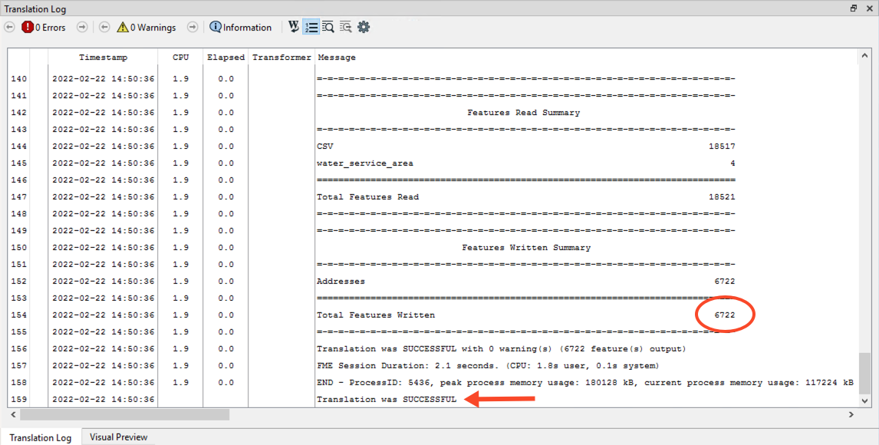This screenshot has width=879, height=445.
Task: Click the vertical scrollbar up arrow
Action: click(x=864, y=55)
